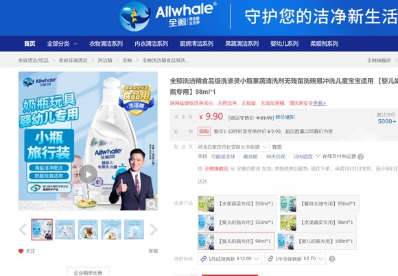Show previous product thumbnails
398x276 pixels.
23,229
